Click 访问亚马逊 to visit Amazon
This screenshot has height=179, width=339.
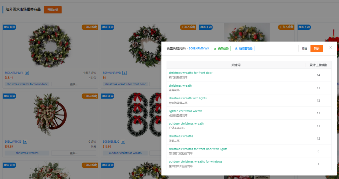click(244, 49)
